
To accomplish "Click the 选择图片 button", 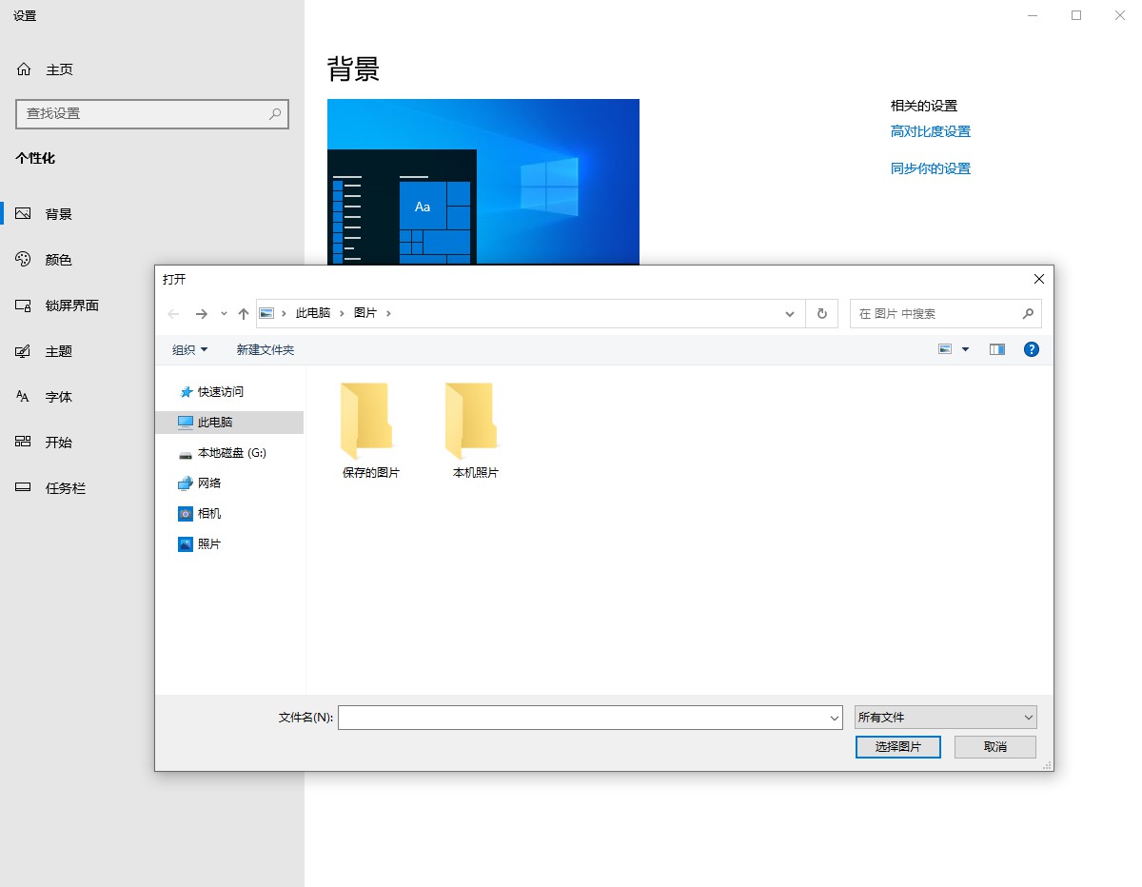I will pos(897,747).
